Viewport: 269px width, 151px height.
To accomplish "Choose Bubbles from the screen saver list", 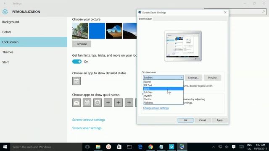I will coord(163,92).
